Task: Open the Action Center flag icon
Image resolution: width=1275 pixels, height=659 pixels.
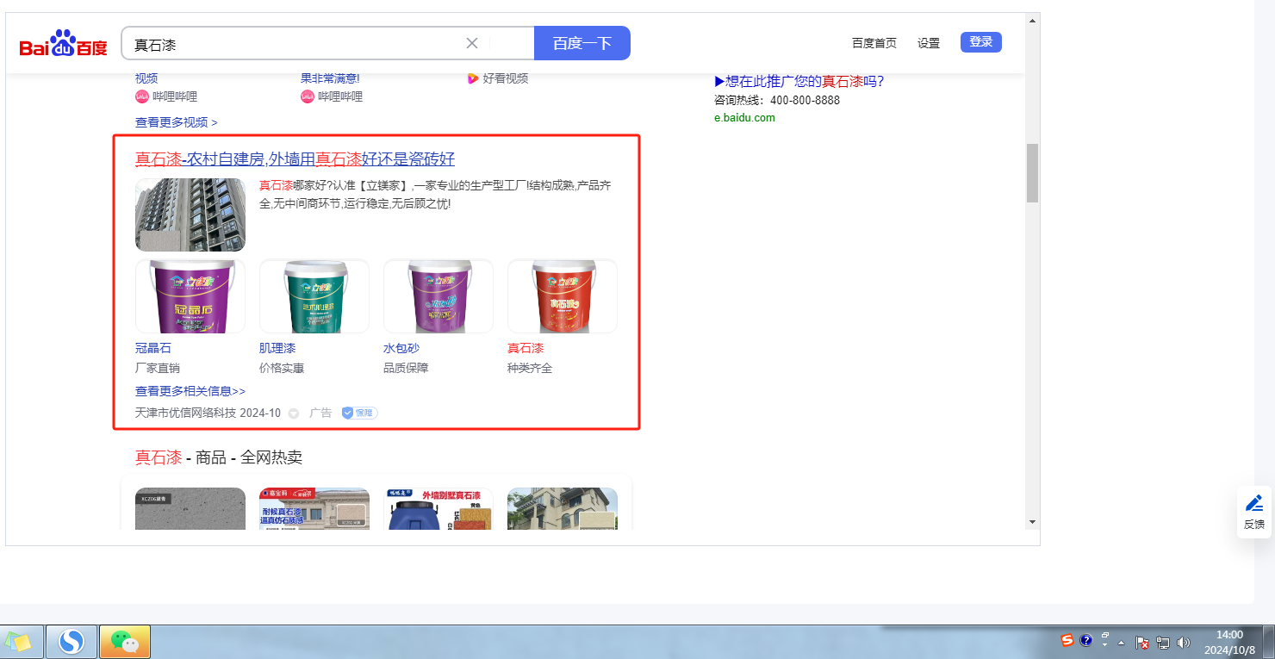Action: (1142, 643)
